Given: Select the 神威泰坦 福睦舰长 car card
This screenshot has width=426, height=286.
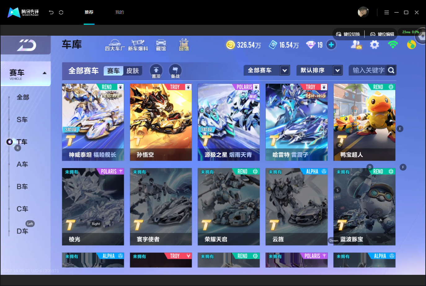Looking at the screenshot, I should point(93,122).
